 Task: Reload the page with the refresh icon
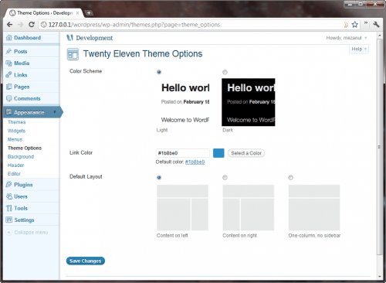tap(32, 25)
